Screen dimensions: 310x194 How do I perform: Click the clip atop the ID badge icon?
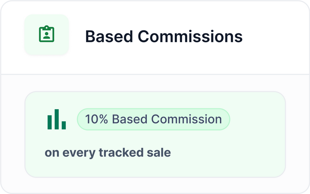tap(46, 27)
